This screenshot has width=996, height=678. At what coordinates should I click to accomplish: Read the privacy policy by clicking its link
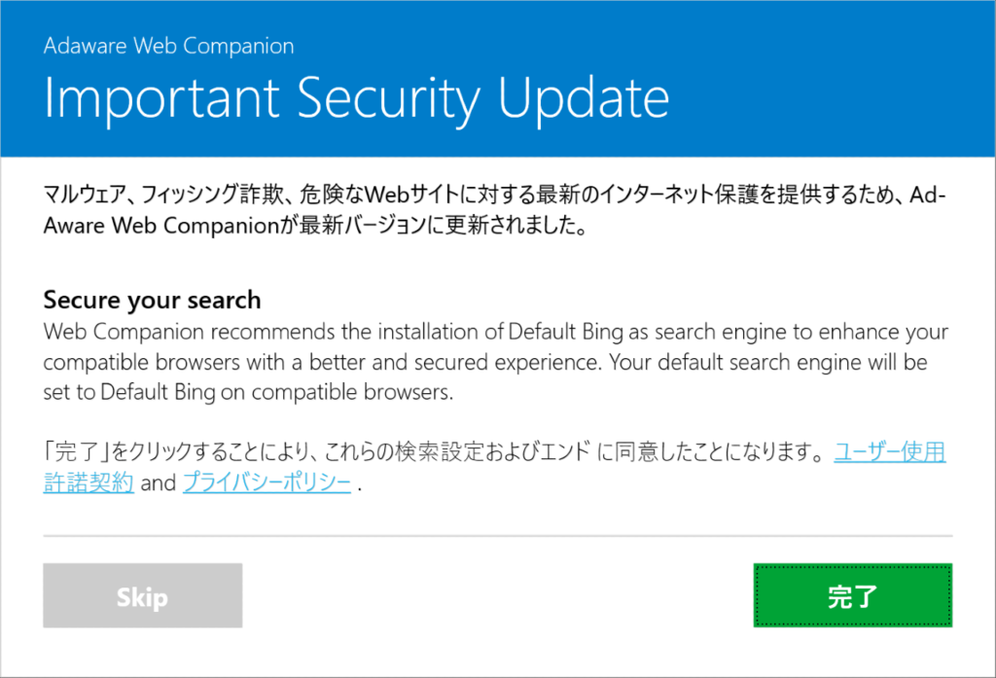266,482
